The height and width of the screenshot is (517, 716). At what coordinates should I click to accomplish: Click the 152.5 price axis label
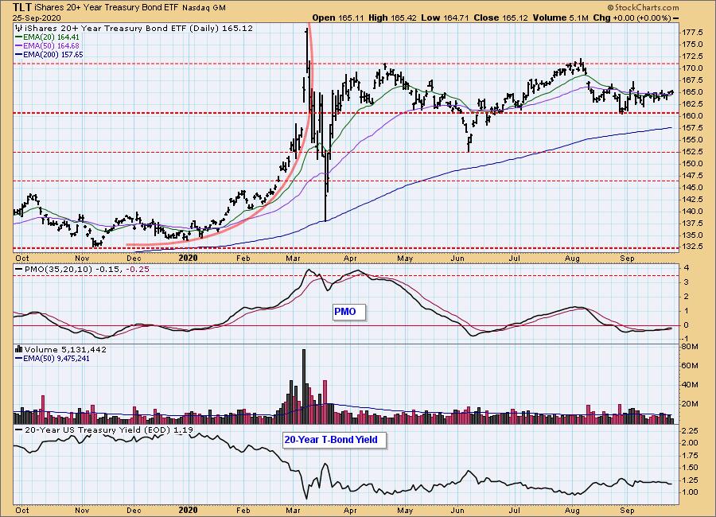tap(692, 152)
